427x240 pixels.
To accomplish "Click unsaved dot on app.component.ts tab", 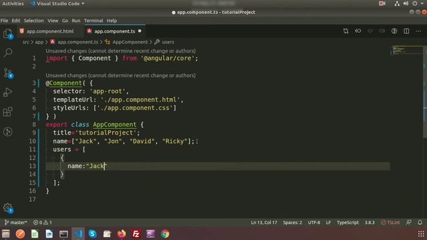I will (x=139, y=31).
